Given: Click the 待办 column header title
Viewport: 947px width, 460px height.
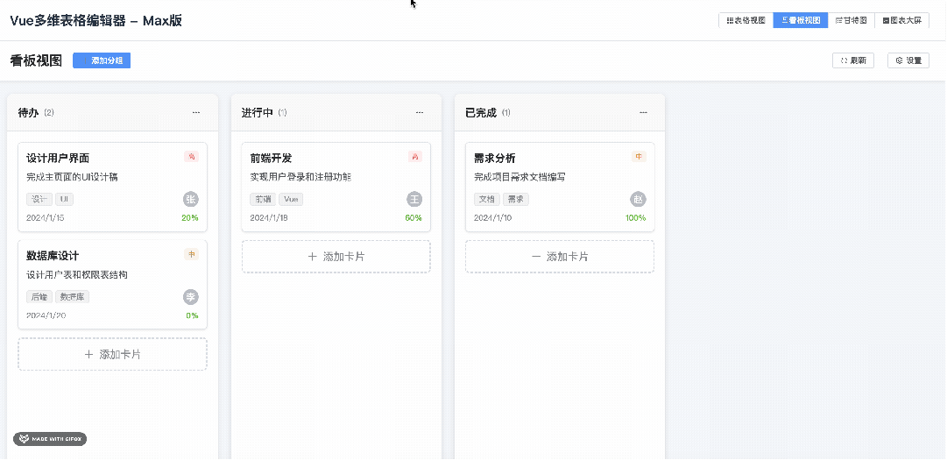Looking at the screenshot, I should point(28,113).
